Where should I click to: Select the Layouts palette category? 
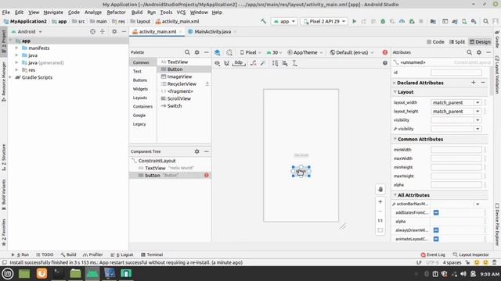coord(140,98)
